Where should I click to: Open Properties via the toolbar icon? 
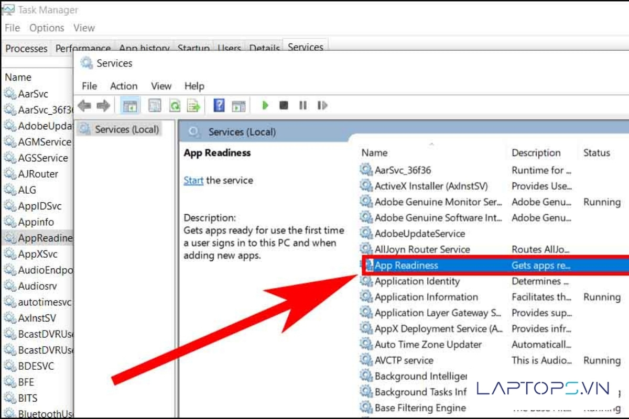155,106
